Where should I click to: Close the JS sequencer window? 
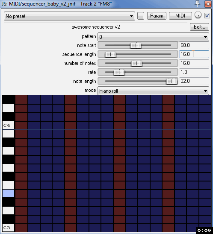tap(208, 4)
